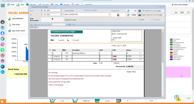Click the Stock Value panel
194x104 pixels.
[18, 72]
